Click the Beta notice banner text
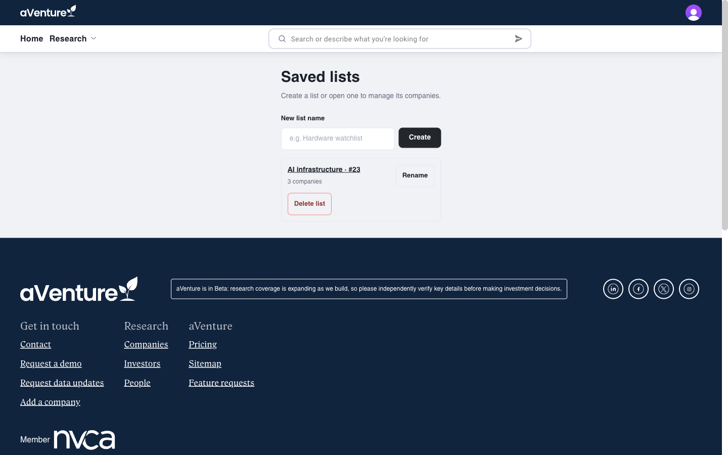728x455 pixels. click(x=369, y=289)
